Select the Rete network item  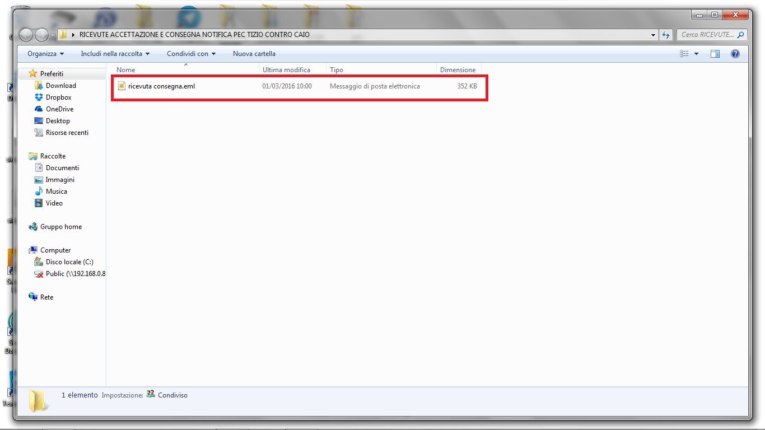pos(46,297)
